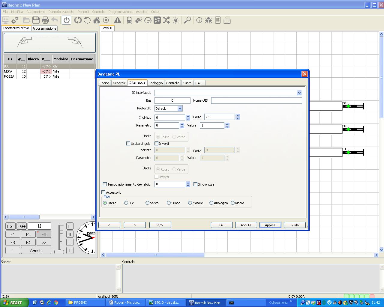Screen dimensions: 384x307
Task: Click the OK button in dialog
Action: point(221,225)
